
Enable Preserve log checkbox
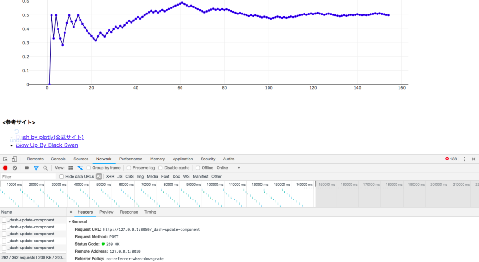pos(129,168)
